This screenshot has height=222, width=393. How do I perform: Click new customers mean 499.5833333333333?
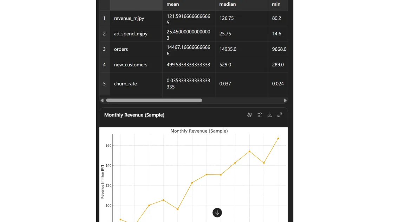coord(188,65)
